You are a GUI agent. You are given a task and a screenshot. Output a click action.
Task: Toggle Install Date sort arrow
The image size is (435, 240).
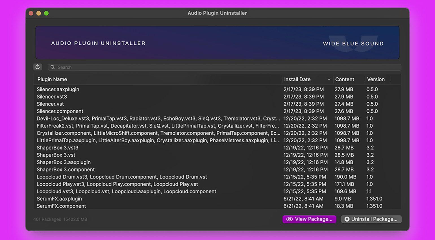click(x=329, y=79)
